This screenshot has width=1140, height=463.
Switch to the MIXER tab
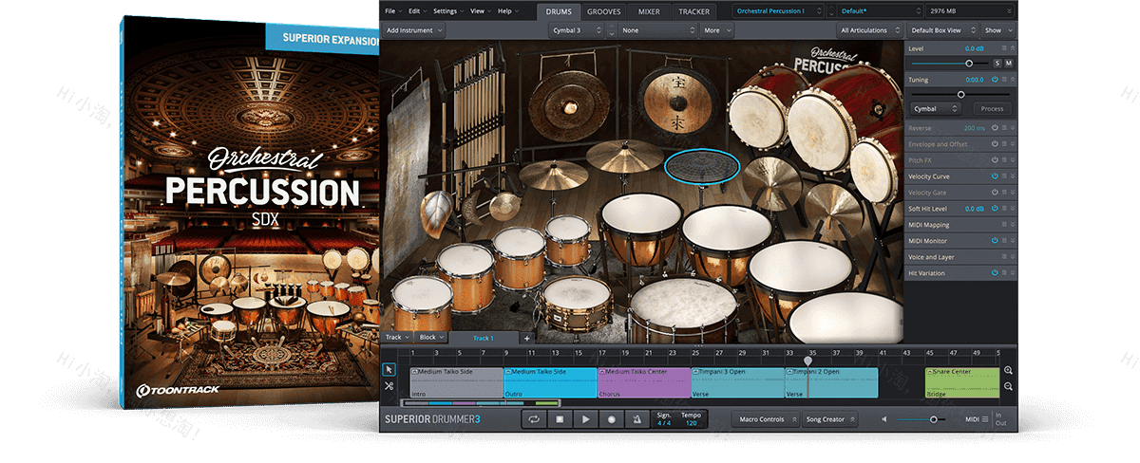pyautogui.click(x=649, y=11)
